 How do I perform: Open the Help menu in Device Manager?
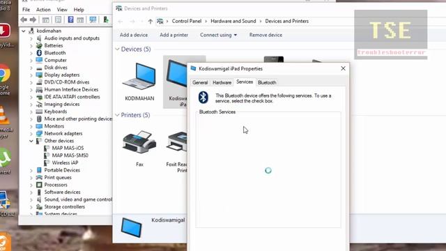[79, 10]
